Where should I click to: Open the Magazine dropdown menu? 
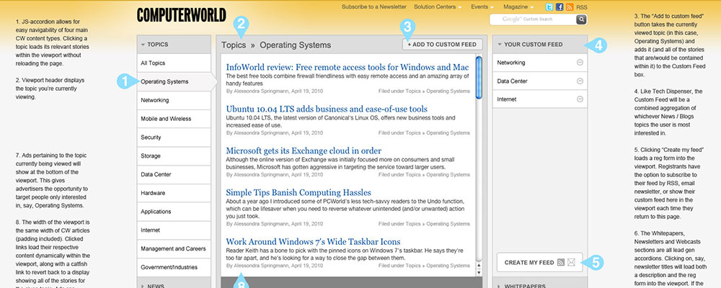[x=518, y=7]
